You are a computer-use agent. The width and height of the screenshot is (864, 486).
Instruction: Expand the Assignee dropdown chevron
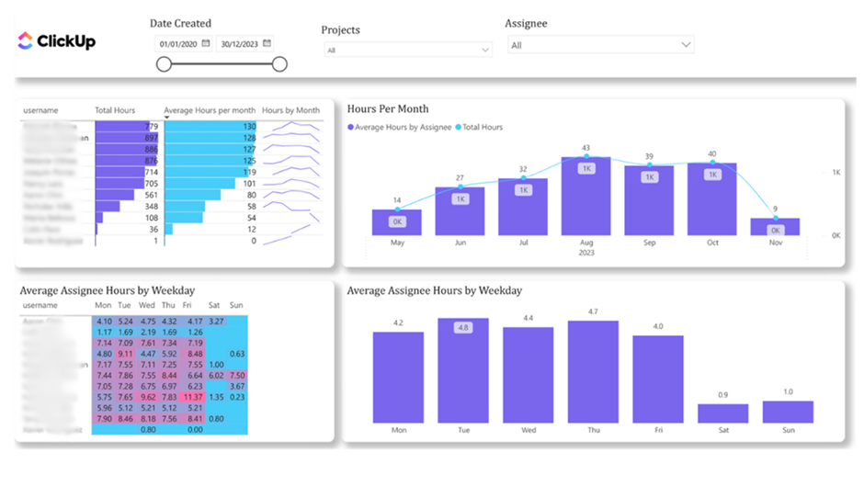pyautogui.click(x=686, y=45)
